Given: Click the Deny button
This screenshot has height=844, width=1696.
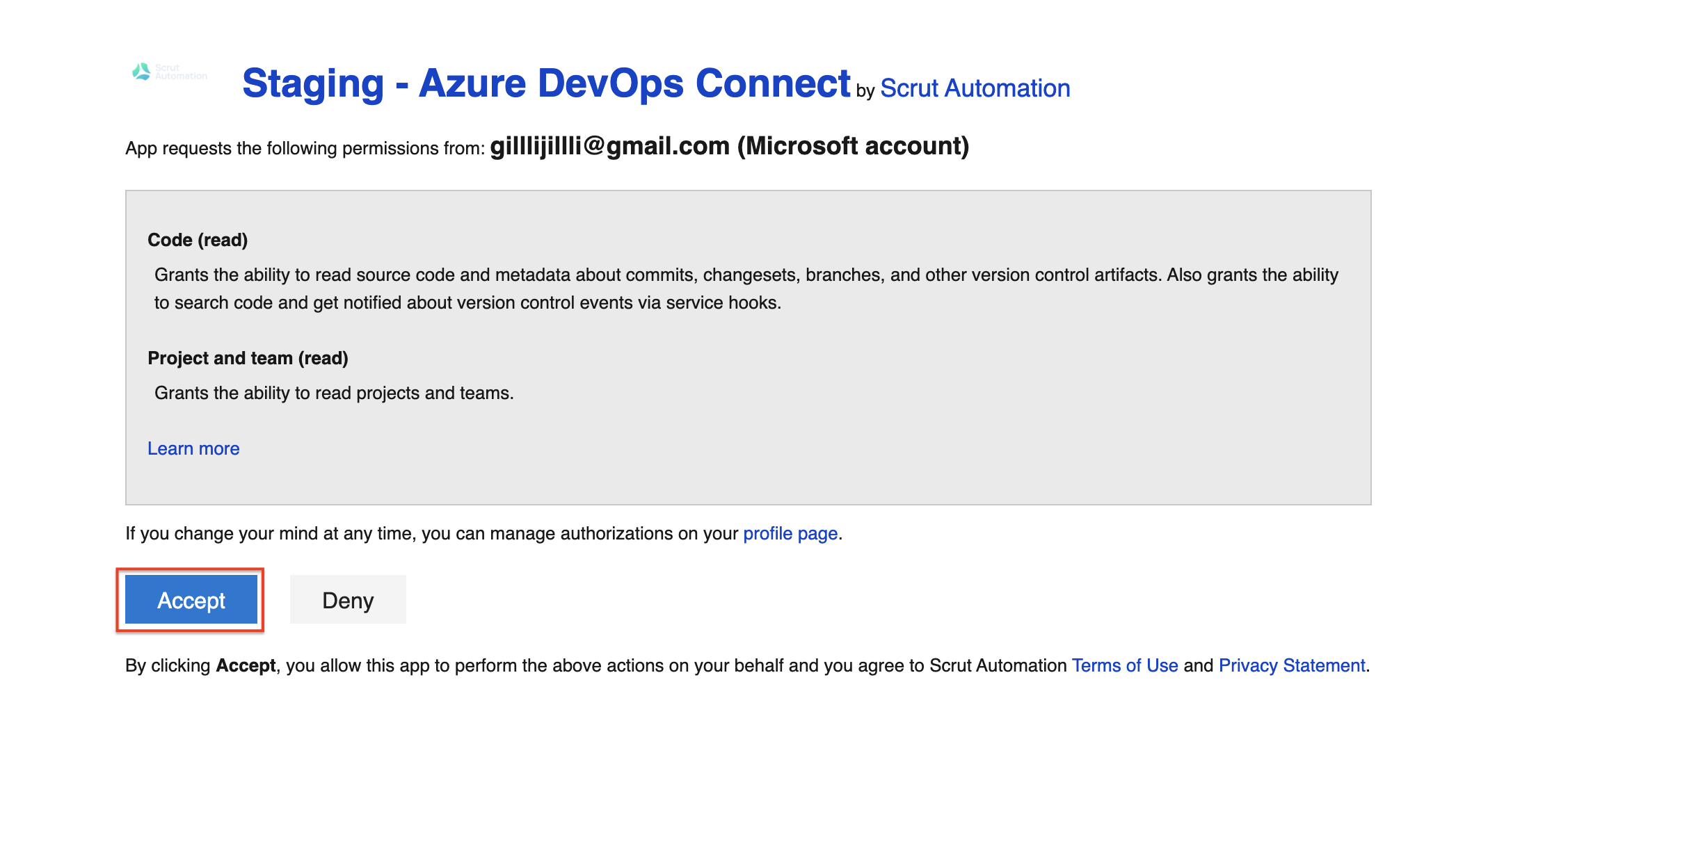Looking at the screenshot, I should (x=348, y=599).
